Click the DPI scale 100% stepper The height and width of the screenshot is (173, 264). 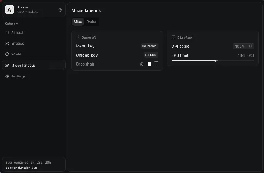[243, 46]
